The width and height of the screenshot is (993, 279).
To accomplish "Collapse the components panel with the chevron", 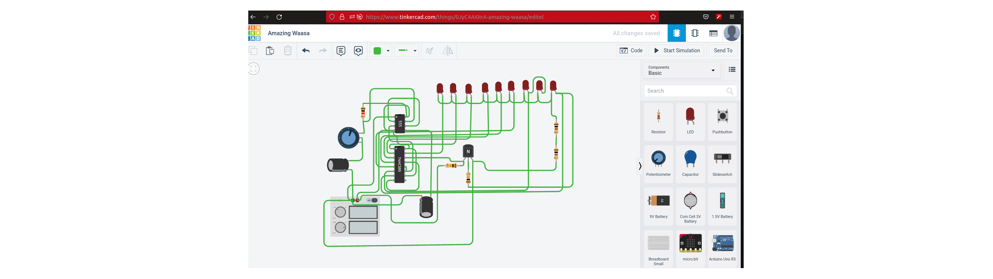I will 640,166.
